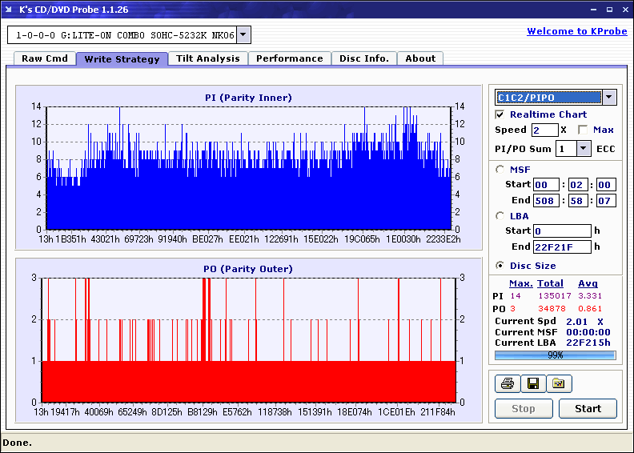Choose the Disc Size radio option
Image resolution: width=634 pixels, height=453 pixels.
(x=500, y=266)
